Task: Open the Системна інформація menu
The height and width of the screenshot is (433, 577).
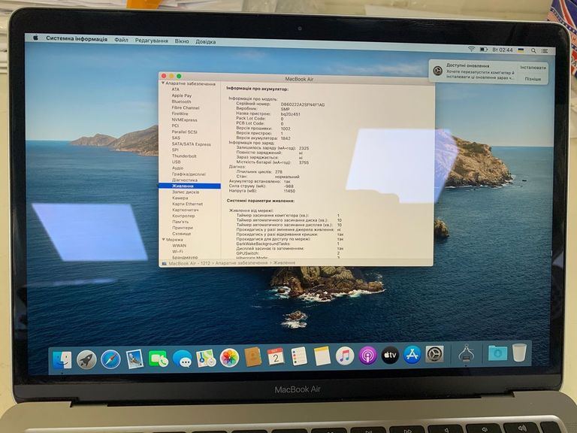Action: point(77,38)
